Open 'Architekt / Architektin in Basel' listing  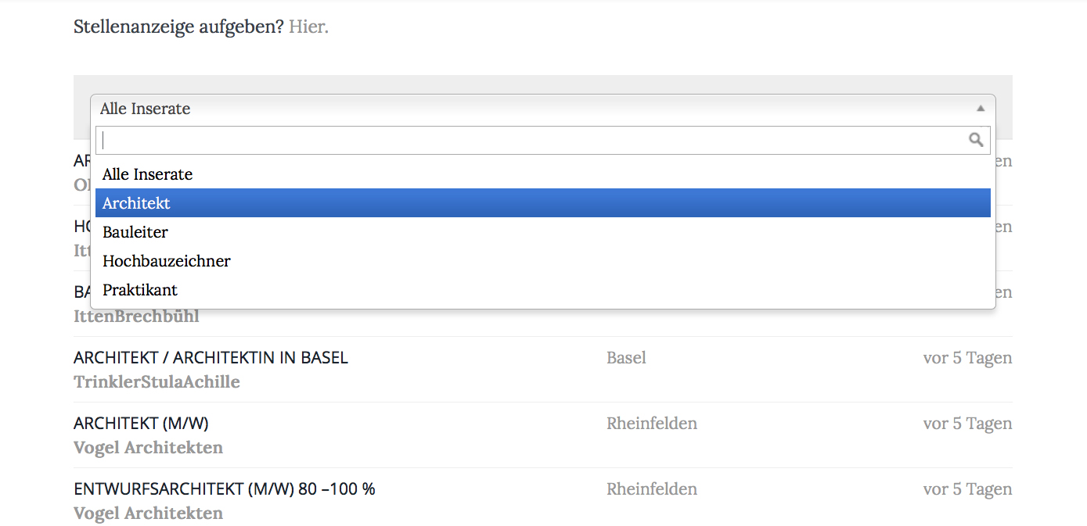tap(211, 358)
